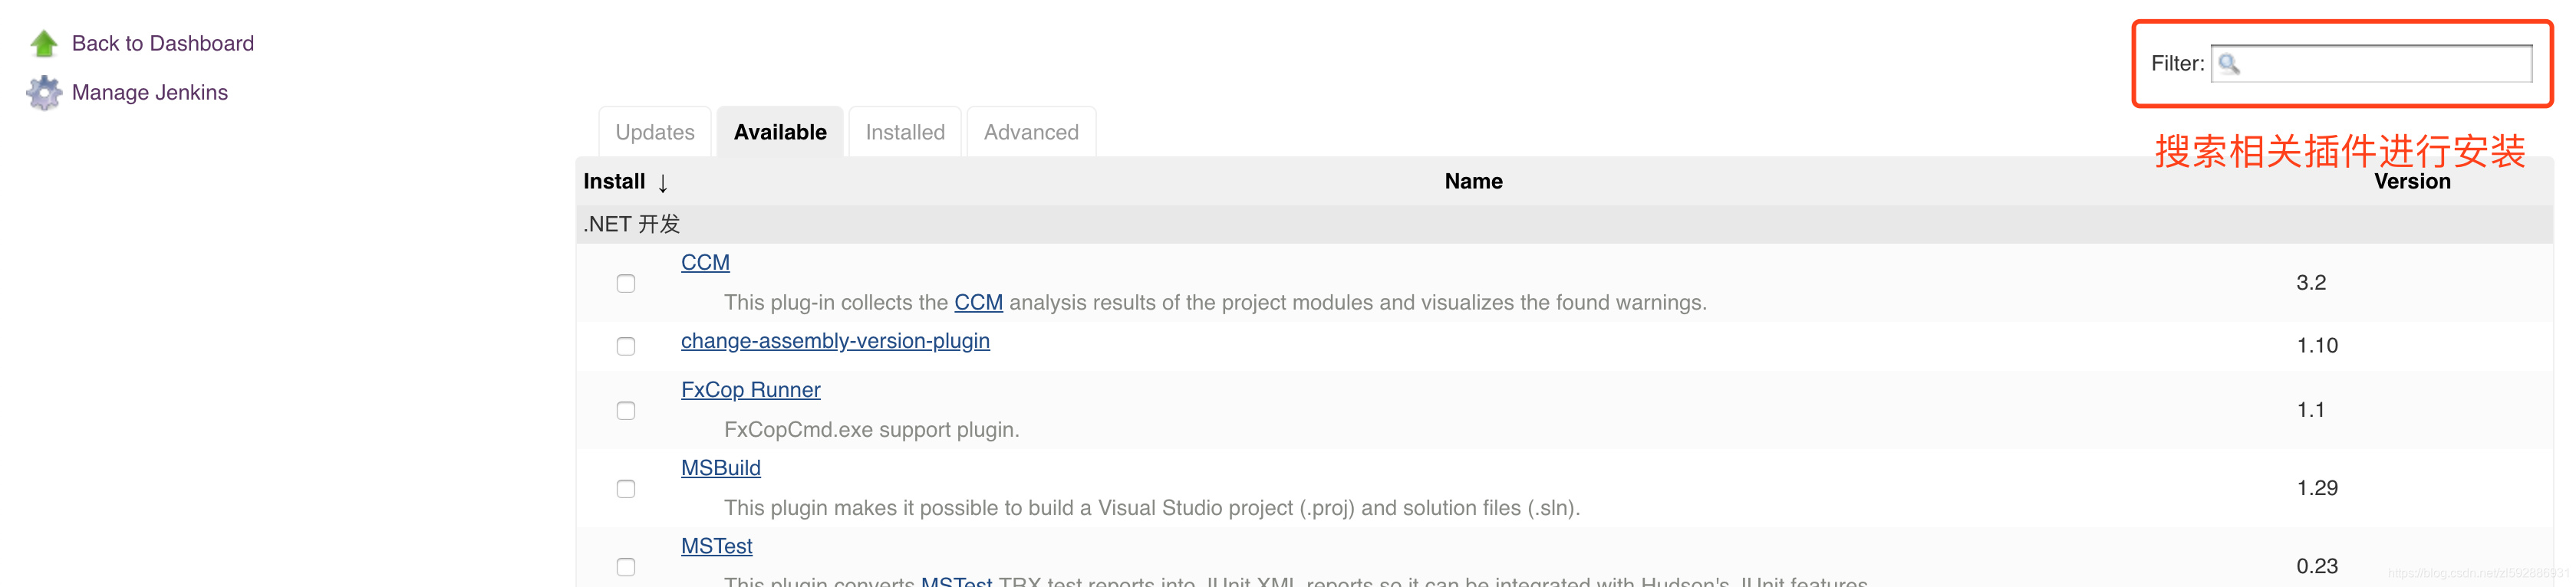Screen dimensions: 2576x587
Task: Open the Manage Jenkins link
Action: [x=150, y=93]
